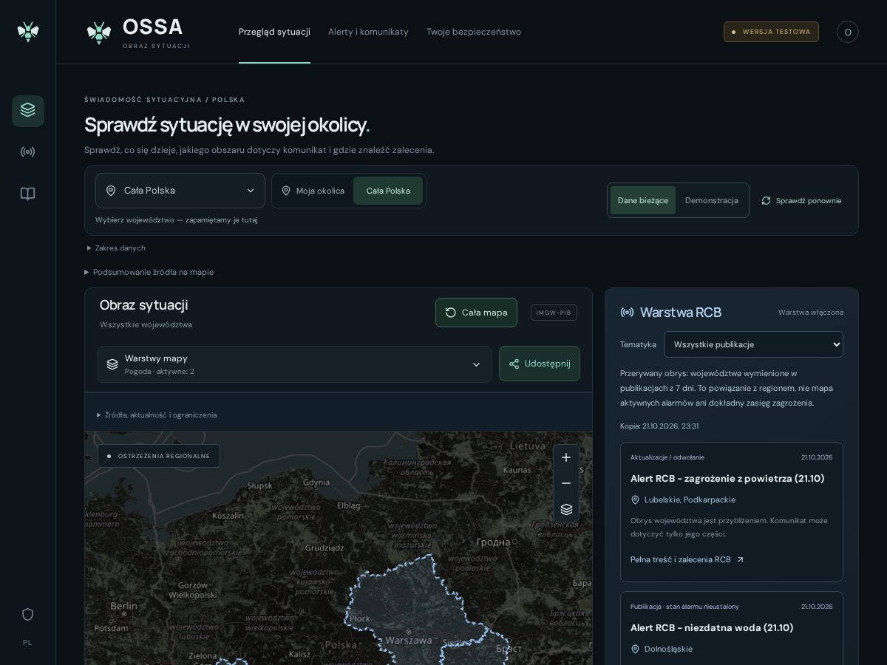The image size is (887, 665).
Task: Click the wasp logo in the sidebar
Action: click(x=28, y=32)
